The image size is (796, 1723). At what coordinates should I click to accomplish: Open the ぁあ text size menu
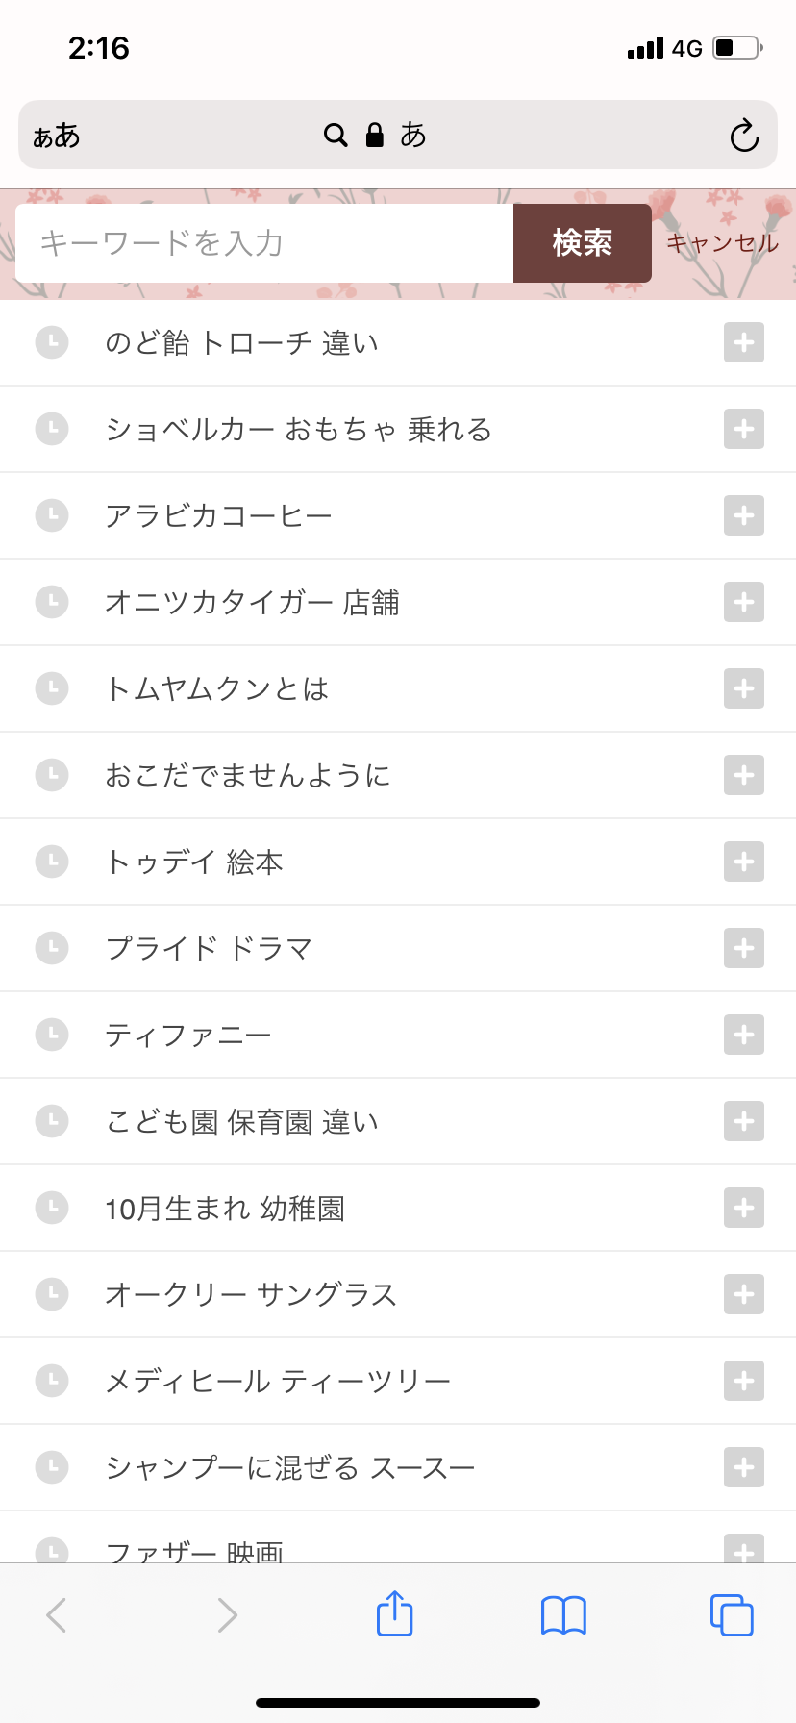point(57,136)
